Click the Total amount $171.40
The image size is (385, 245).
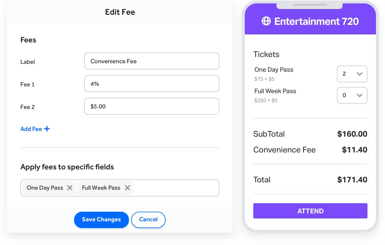pos(352,180)
